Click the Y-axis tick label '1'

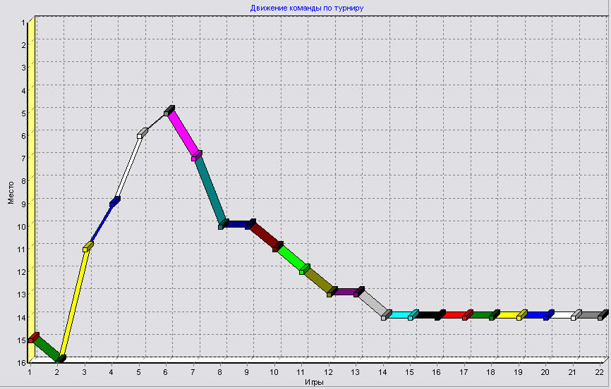pos(23,23)
